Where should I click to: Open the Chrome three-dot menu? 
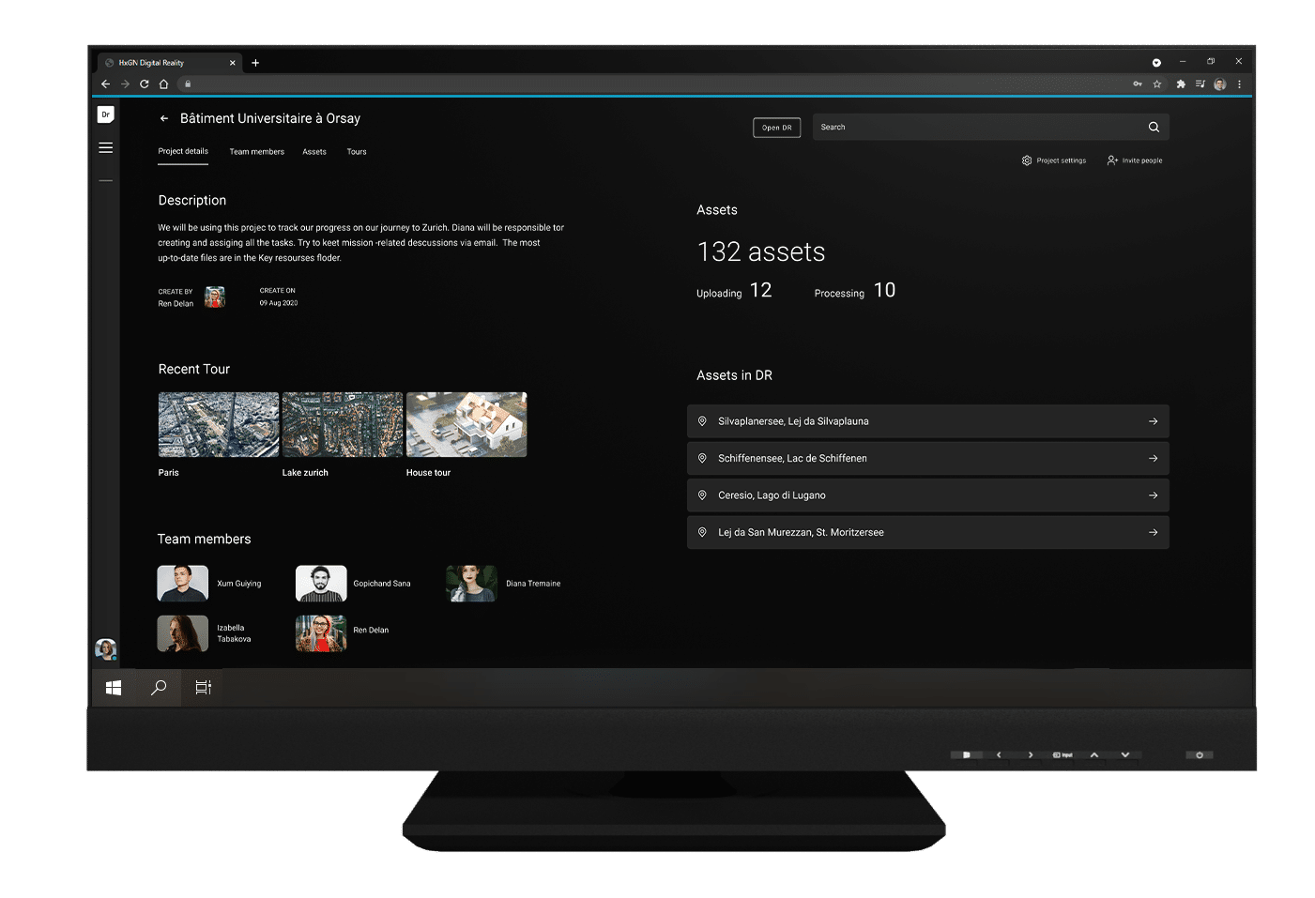tap(1240, 84)
